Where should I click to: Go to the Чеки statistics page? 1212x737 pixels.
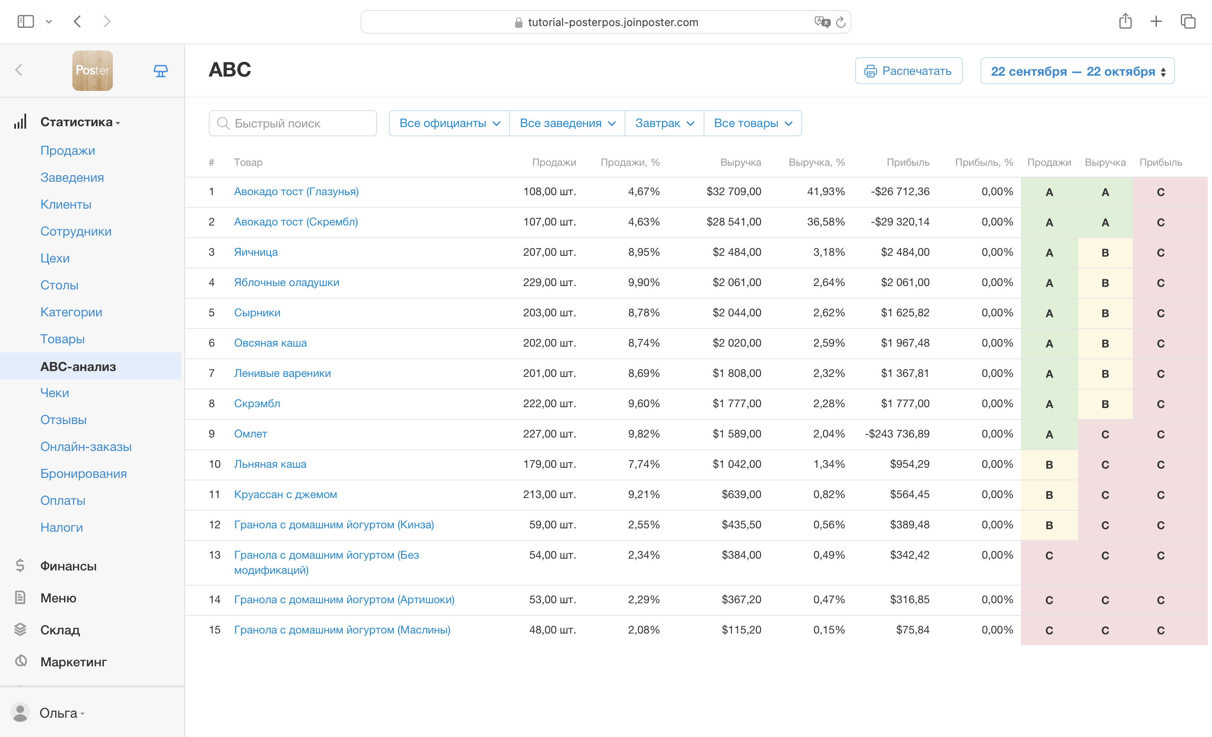tap(55, 393)
